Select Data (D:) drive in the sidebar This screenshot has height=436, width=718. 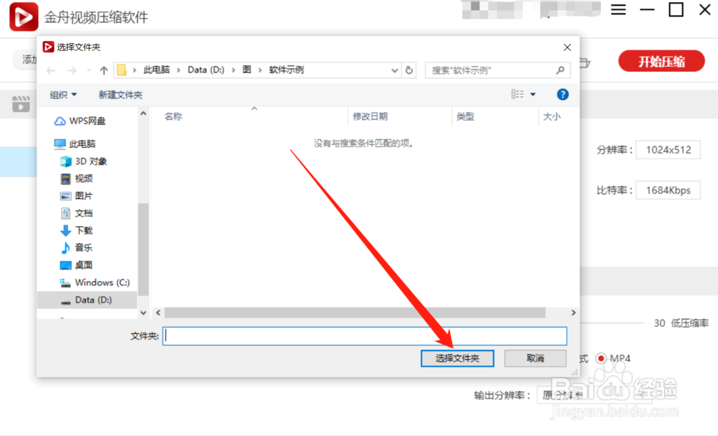pos(86,300)
